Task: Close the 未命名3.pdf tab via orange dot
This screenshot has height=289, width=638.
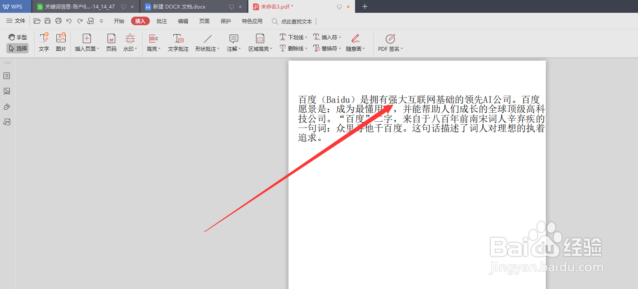Action: pyautogui.click(x=348, y=7)
